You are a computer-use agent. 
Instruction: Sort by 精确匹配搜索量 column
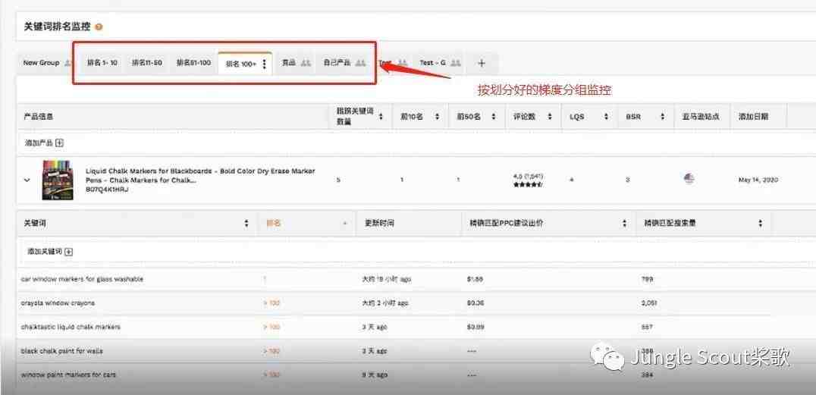(760, 224)
